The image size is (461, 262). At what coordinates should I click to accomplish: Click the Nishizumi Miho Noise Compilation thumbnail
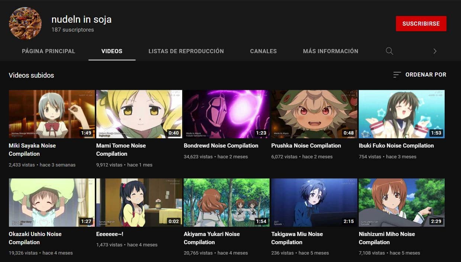402,202
